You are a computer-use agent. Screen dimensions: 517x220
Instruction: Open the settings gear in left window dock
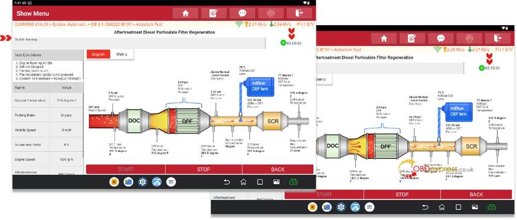(x=143, y=182)
